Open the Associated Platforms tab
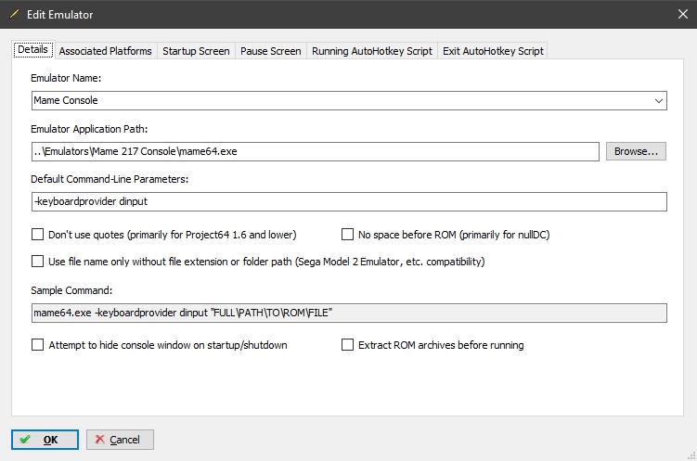The height and width of the screenshot is (461, 697). tap(106, 51)
